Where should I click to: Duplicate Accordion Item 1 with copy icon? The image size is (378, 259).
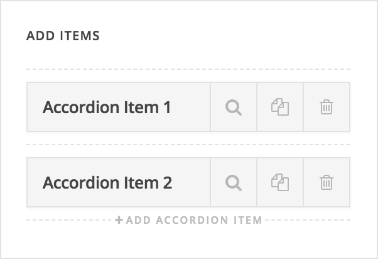(280, 107)
